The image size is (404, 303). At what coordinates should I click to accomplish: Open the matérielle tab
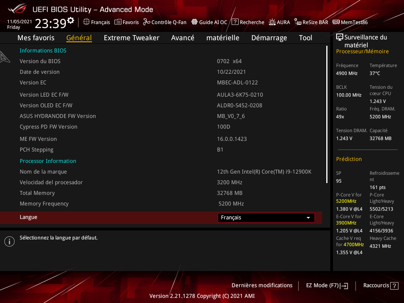coord(223,38)
